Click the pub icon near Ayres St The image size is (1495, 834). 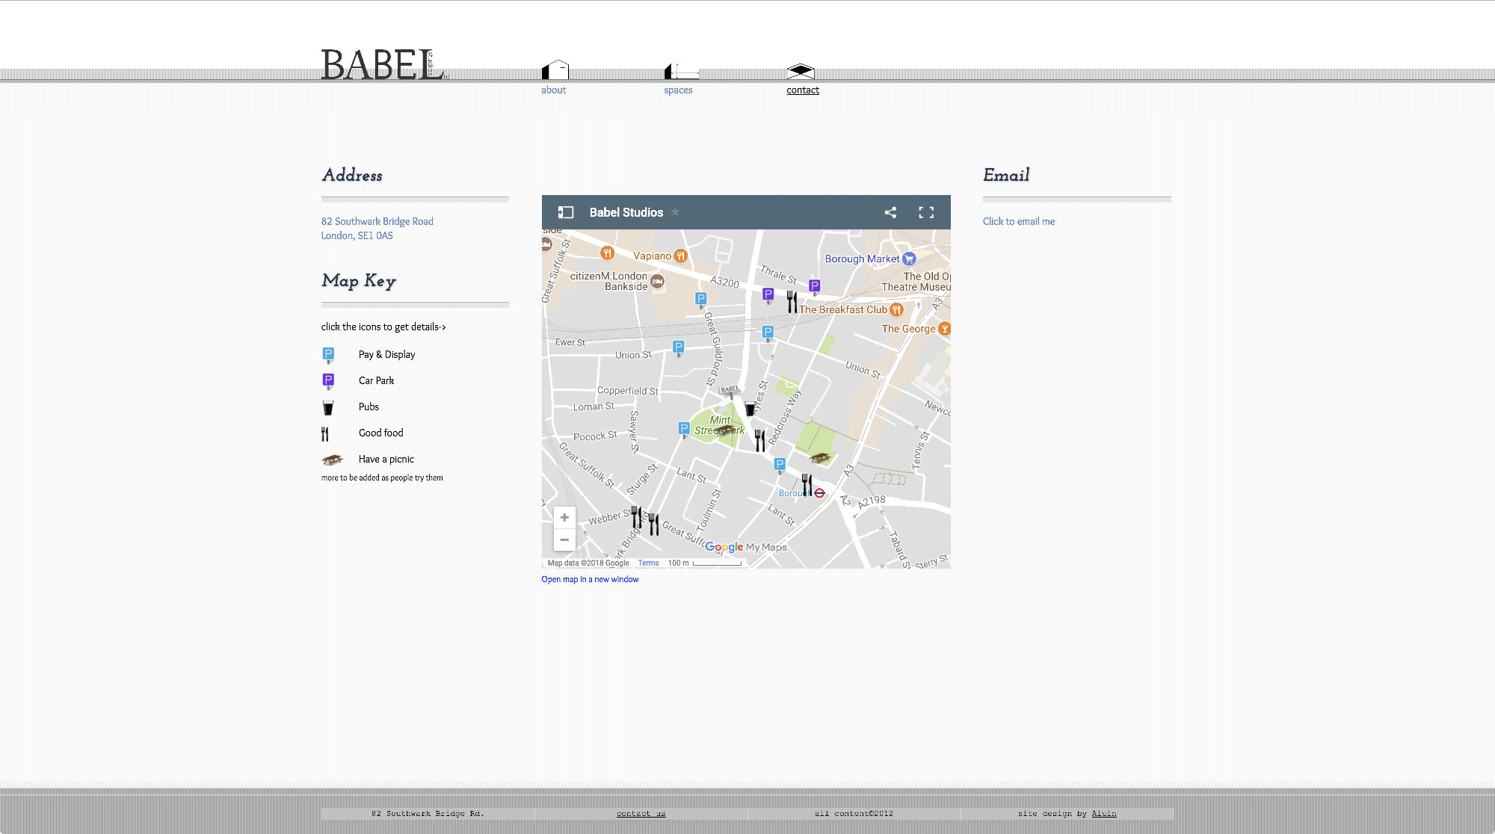click(750, 408)
